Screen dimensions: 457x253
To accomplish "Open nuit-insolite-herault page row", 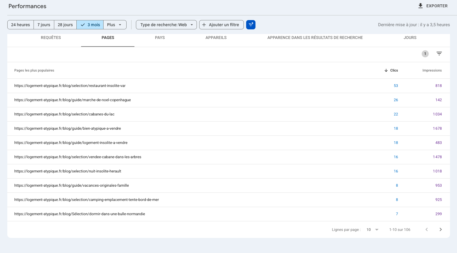I will pyautogui.click(x=228, y=171).
